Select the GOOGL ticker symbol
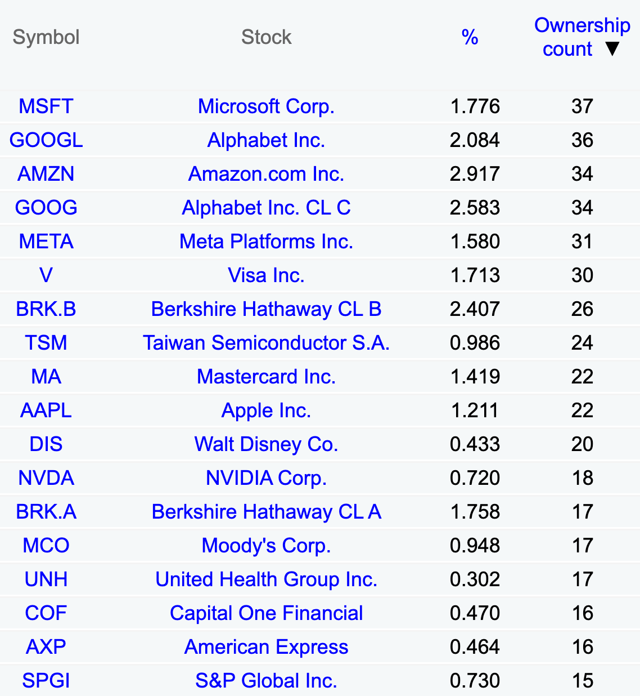640x696 pixels. tap(46, 140)
